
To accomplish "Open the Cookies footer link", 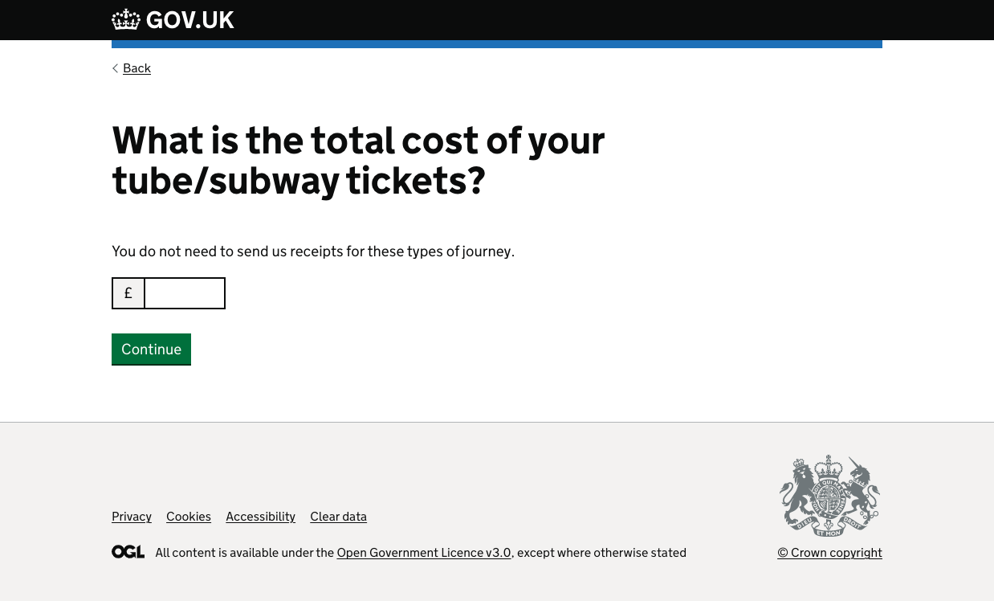I will pyautogui.click(x=189, y=517).
